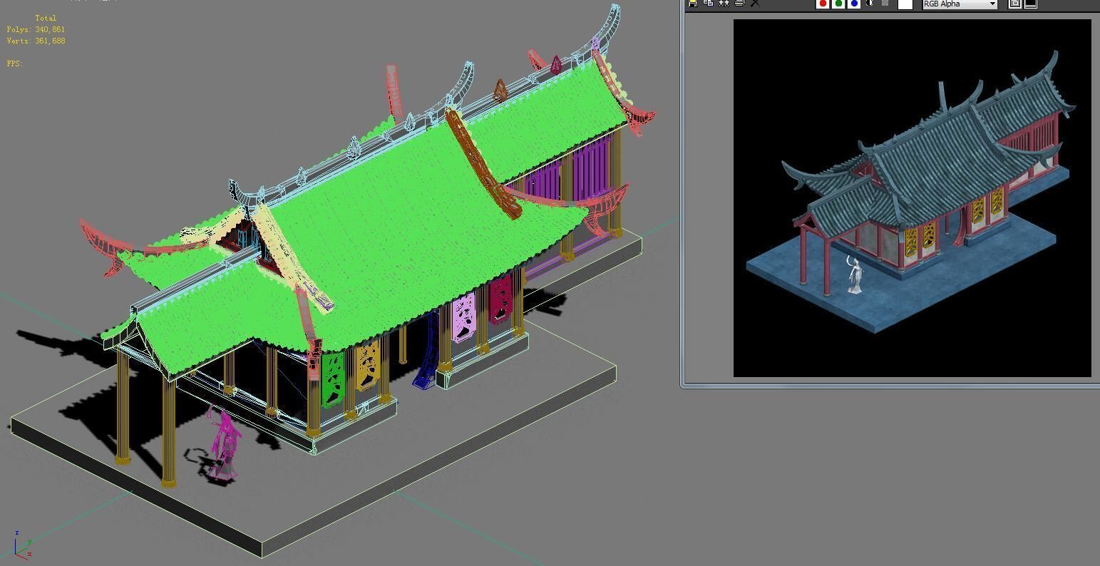Image resolution: width=1100 pixels, height=566 pixels.
Task: Click the 'Verts: 361,688' statistic text
Action: click(36, 41)
